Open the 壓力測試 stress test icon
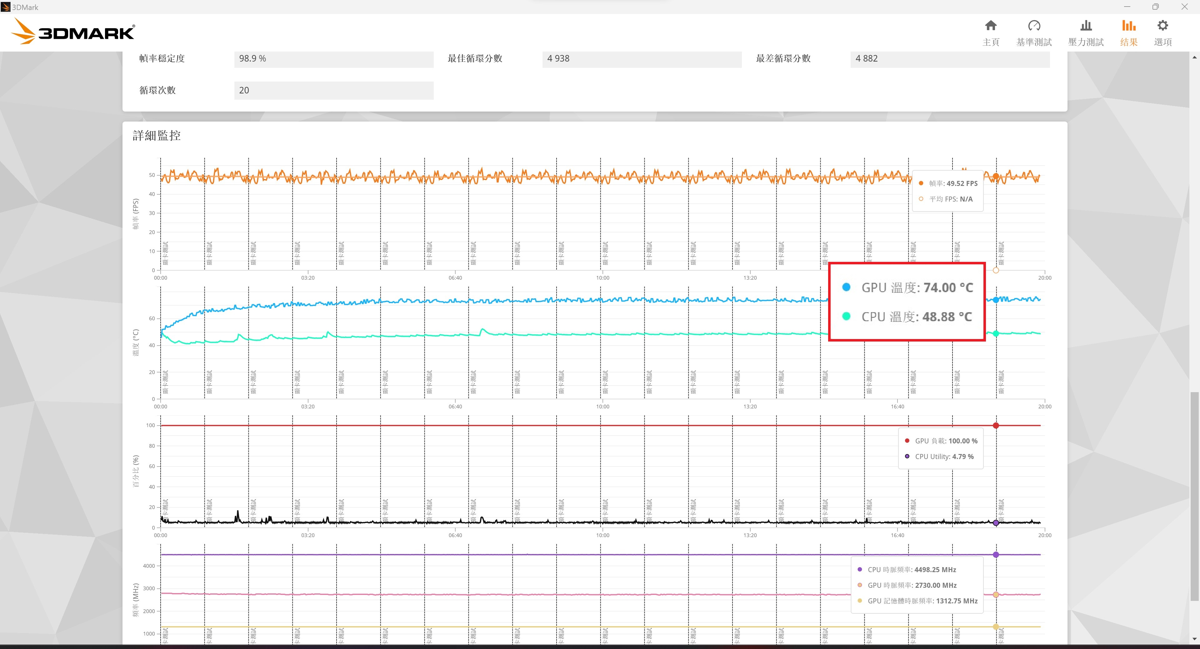 coord(1086,32)
